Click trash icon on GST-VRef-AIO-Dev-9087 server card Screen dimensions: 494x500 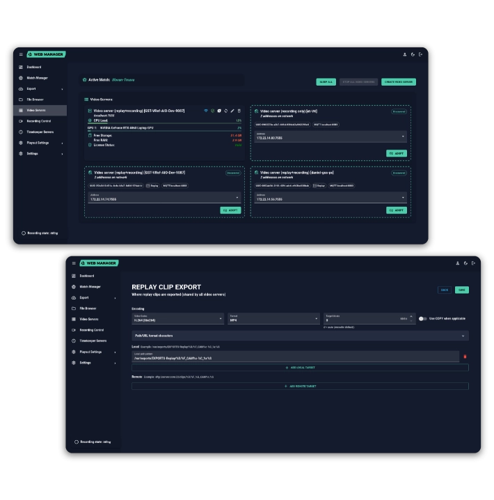tap(239, 111)
